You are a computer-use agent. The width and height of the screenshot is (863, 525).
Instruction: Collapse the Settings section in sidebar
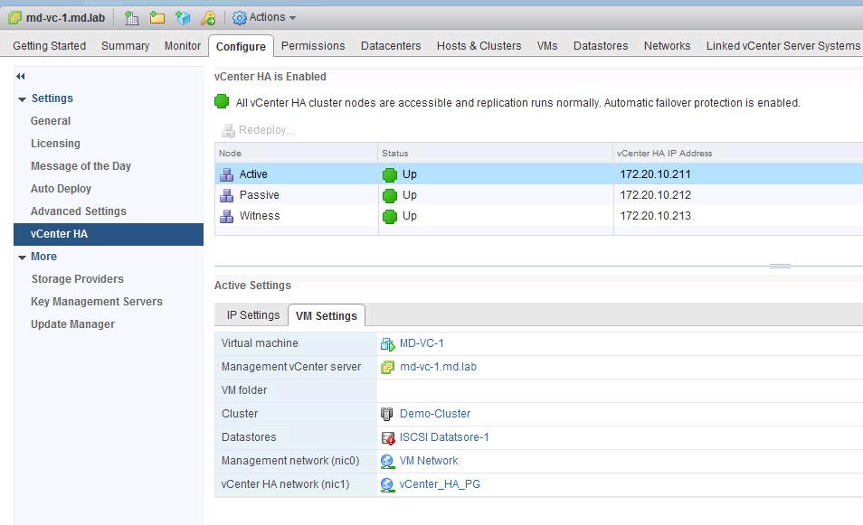(22, 99)
